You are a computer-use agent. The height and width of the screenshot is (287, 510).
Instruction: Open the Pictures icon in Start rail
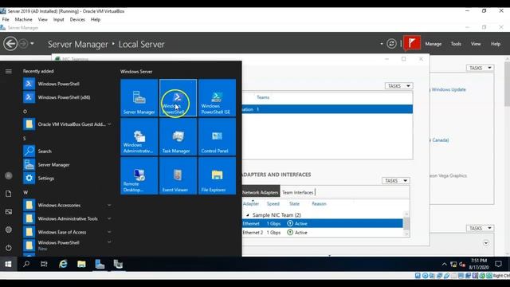9,212
